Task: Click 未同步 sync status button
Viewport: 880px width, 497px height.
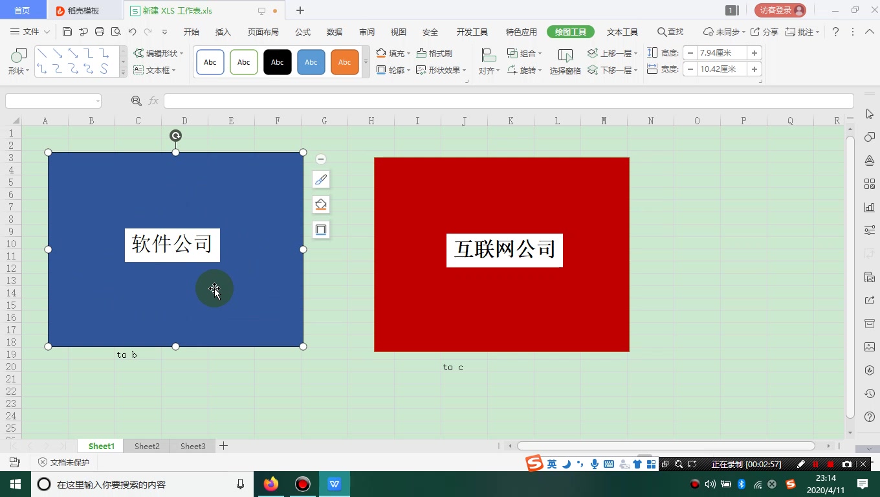Action: (x=723, y=32)
